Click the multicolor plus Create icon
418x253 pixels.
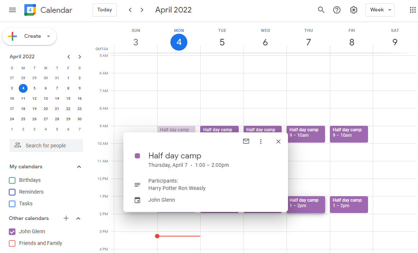pos(12,36)
